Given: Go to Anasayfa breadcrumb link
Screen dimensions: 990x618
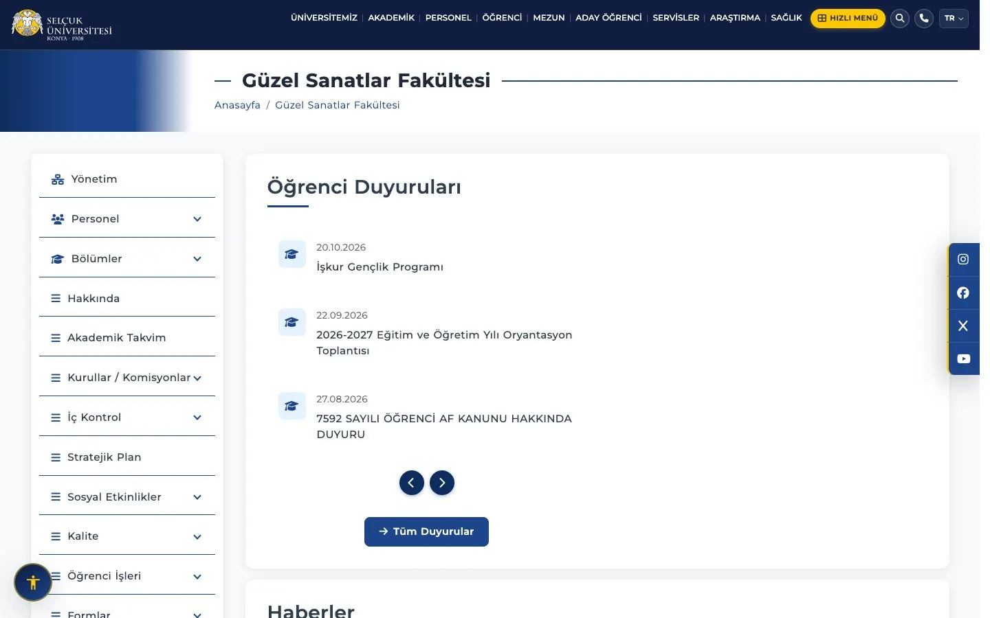Looking at the screenshot, I should tap(237, 105).
